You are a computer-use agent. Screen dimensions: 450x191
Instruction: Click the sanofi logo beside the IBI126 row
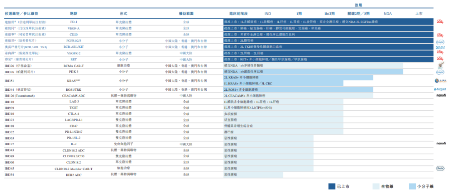[x=441, y=95]
